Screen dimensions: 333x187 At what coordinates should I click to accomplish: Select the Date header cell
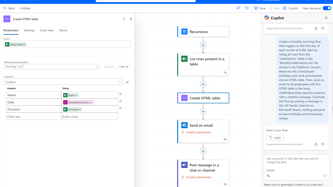34,102
